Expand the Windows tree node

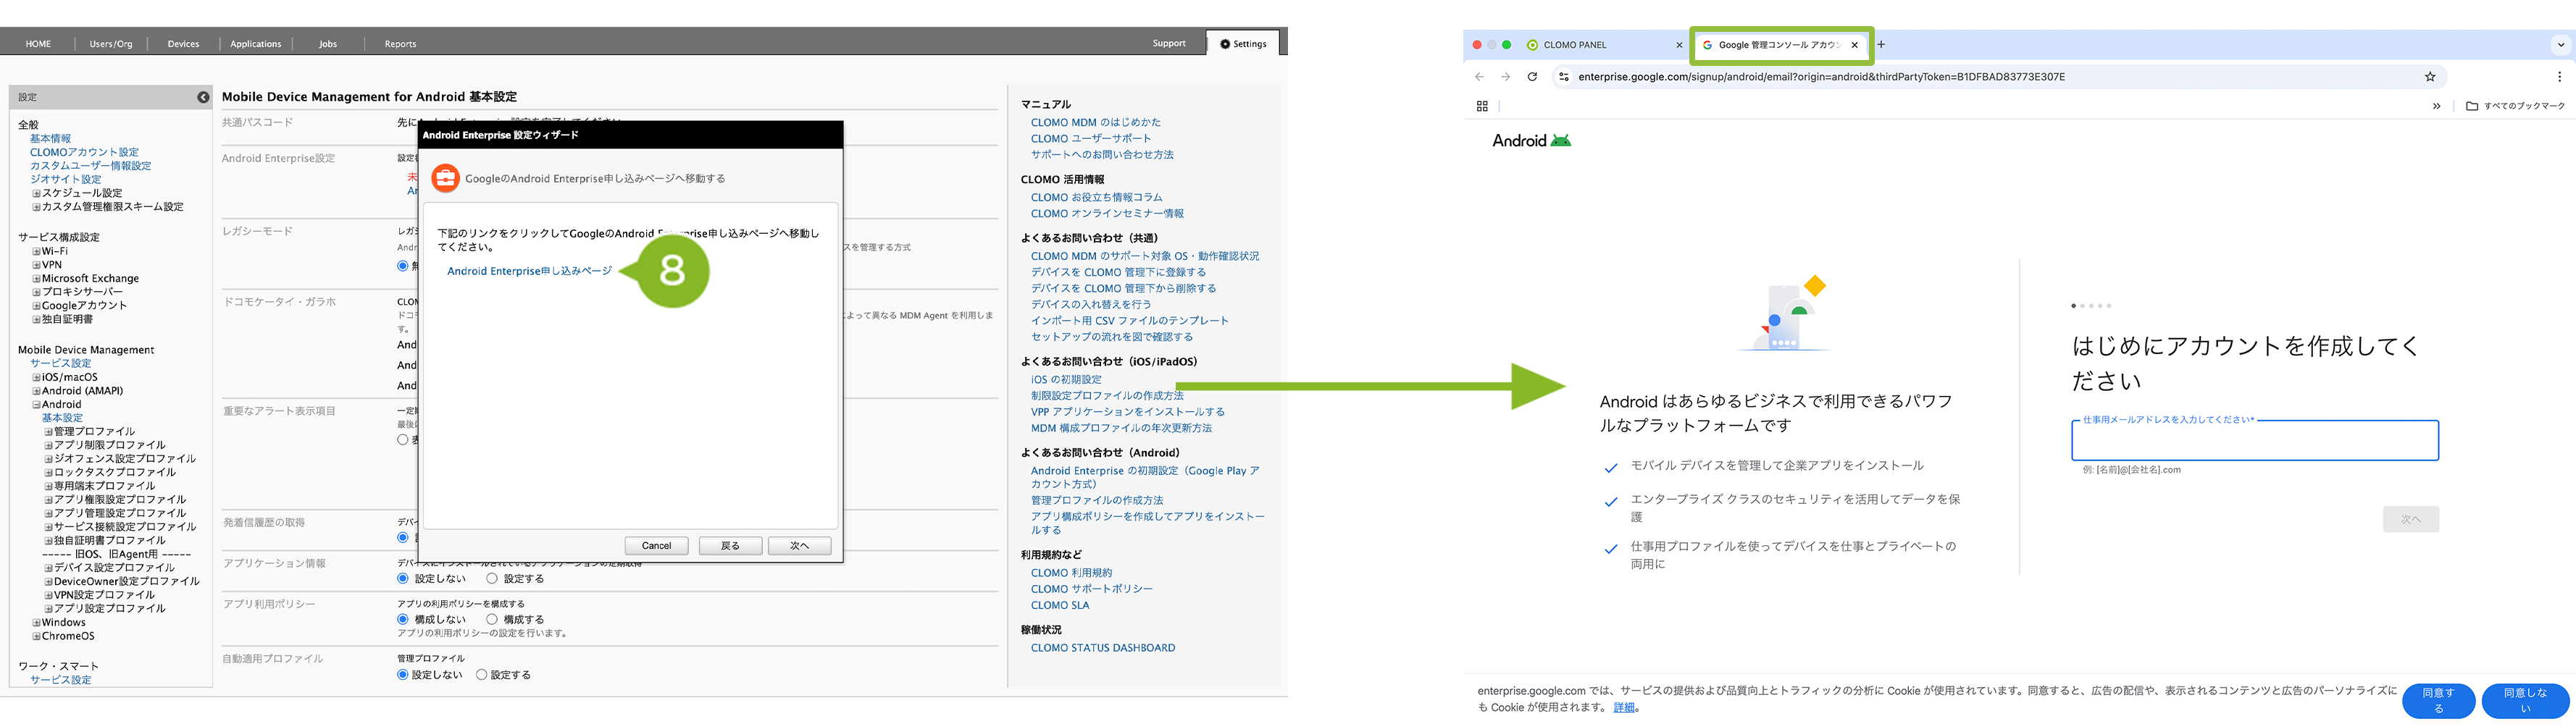click(36, 623)
